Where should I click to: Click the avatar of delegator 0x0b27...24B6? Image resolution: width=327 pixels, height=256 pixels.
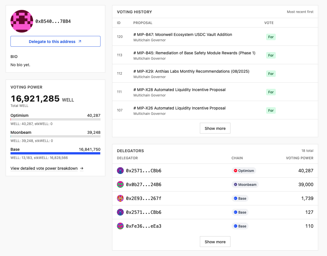pos(120,184)
